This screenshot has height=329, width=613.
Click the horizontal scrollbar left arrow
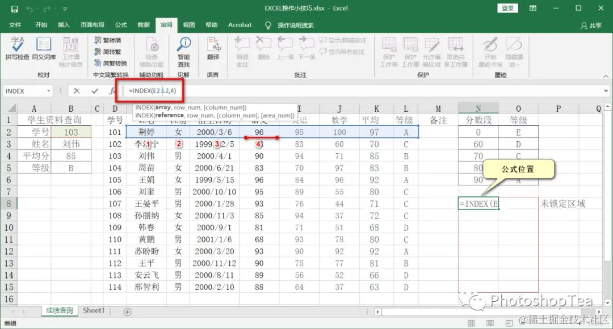(377, 312)
